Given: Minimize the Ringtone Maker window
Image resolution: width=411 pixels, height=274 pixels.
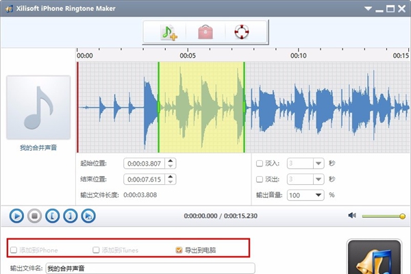Looking at the screenshot, I should tap(379, 10).
